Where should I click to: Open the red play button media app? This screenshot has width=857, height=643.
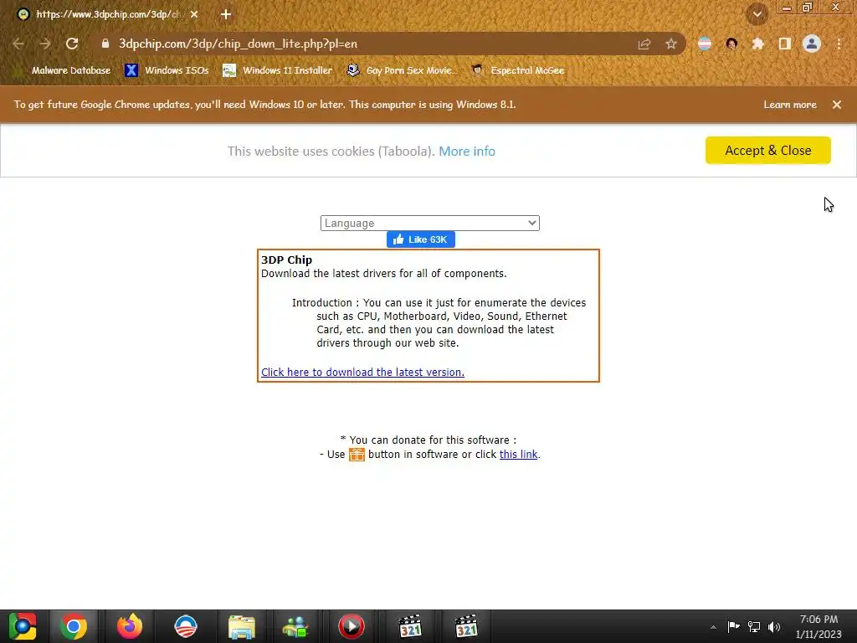coord(351,626)
